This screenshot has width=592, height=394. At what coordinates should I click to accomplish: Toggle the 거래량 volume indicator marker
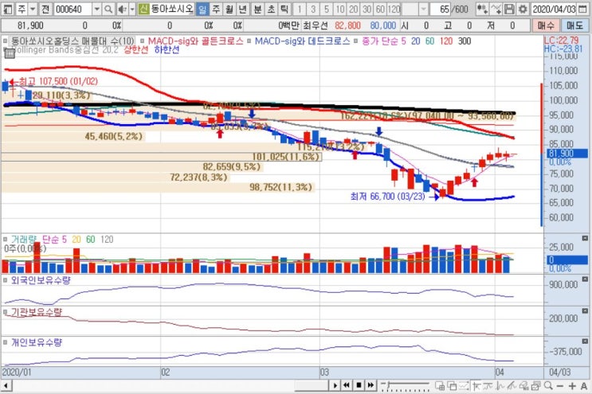(x=6, y=239)
